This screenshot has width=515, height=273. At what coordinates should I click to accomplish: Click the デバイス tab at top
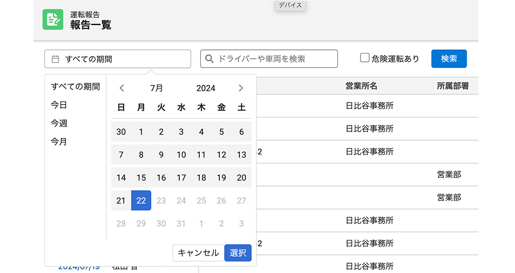point(290,5)
